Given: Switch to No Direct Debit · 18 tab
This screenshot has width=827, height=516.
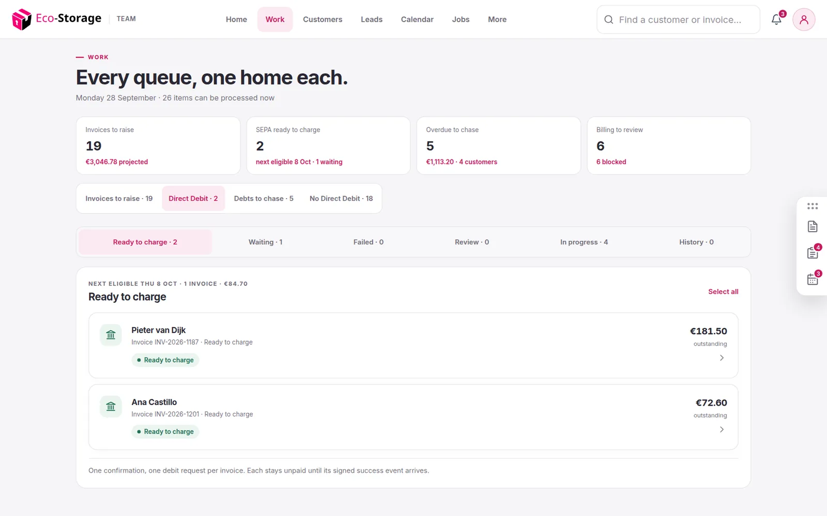Looking at the screenshot, I should click(x=341, y=199).
